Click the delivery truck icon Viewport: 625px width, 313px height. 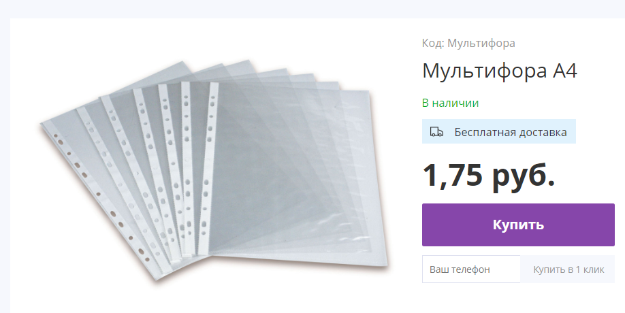(436, 132)
